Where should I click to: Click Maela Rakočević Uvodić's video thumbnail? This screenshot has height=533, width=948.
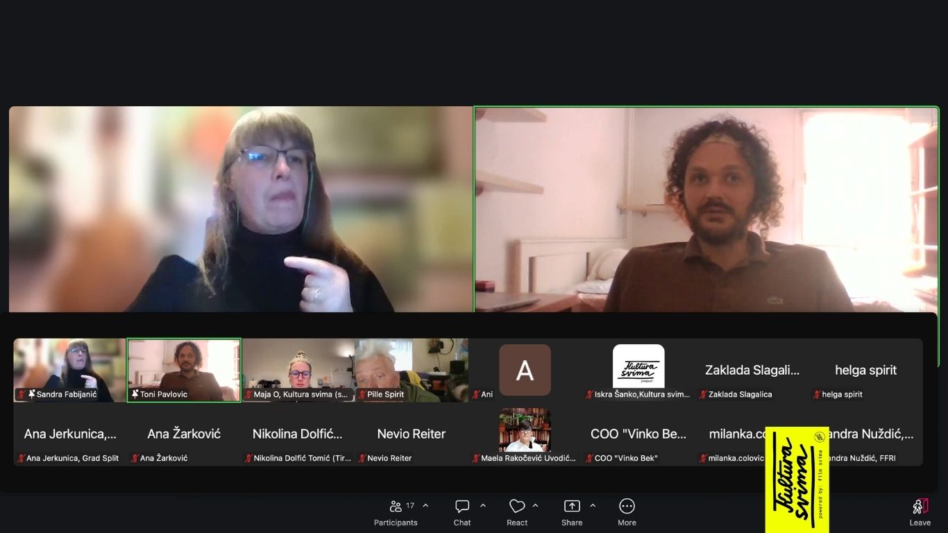pyautogui.click(x=525, y=430)
